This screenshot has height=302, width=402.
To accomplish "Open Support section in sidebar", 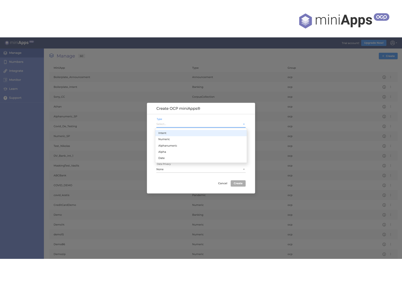I will (x=22, y=98).
